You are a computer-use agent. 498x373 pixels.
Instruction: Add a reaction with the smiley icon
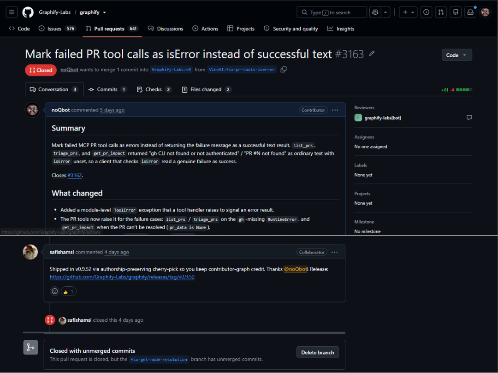pos(54,291)
